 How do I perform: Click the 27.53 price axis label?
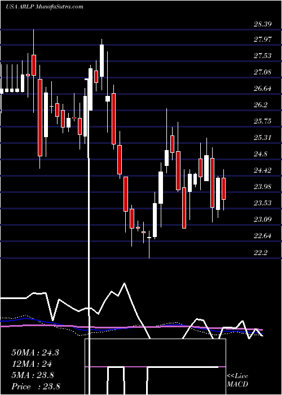click(x=263, y=56)
